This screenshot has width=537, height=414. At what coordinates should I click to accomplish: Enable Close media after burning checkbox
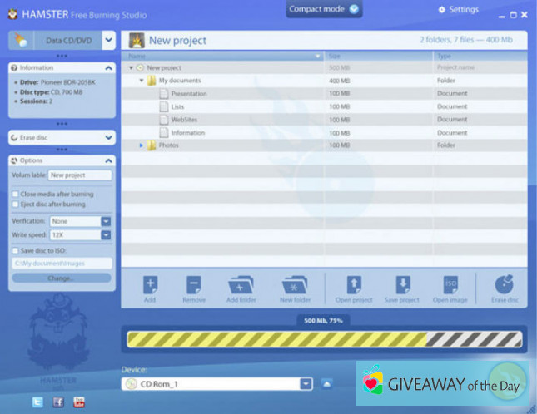pyautogui.click(x=15, y=194)
